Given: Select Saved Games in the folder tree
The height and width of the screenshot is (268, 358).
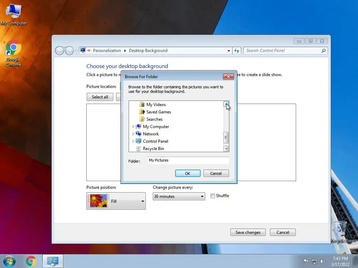Looking at the screenshot, I should pos(159,112).
